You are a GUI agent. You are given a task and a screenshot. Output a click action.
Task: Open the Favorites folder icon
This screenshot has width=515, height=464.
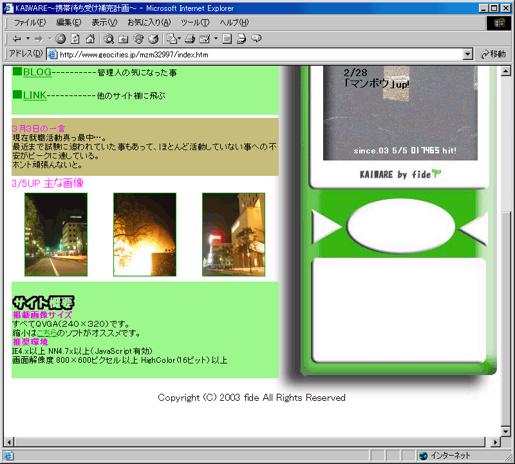124,39
